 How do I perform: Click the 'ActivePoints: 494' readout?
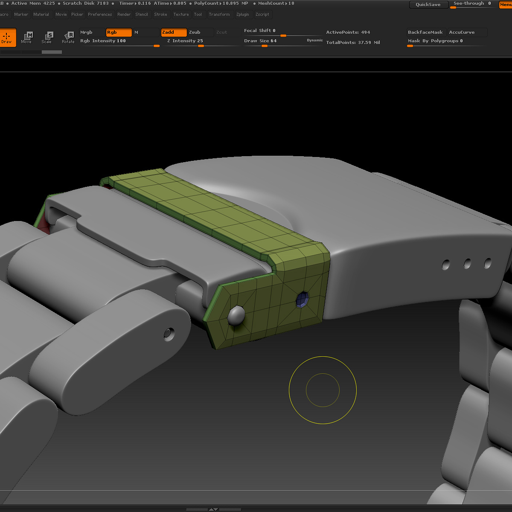coord(348,32)
